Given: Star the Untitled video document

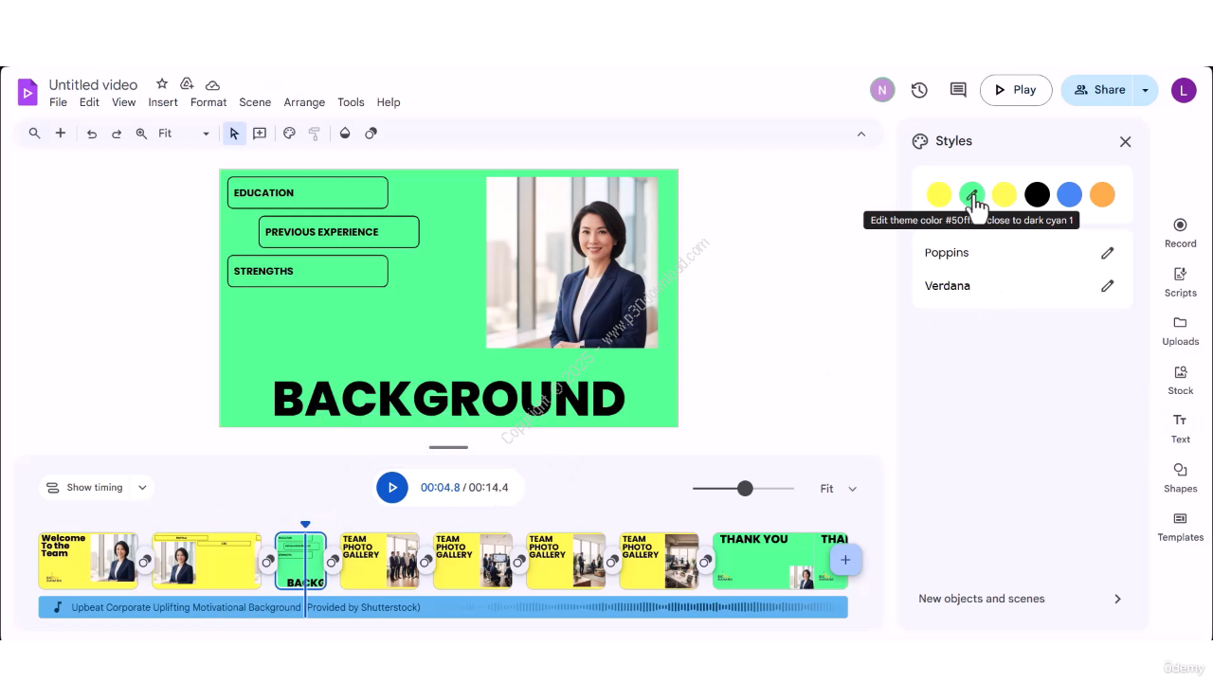Looking at the screenshot, I should click(x=162, y=84).
